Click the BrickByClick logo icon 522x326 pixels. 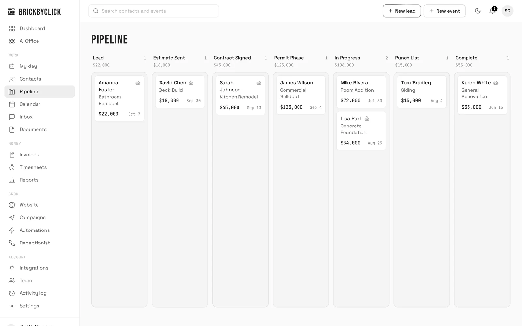(x=11, y=12)
